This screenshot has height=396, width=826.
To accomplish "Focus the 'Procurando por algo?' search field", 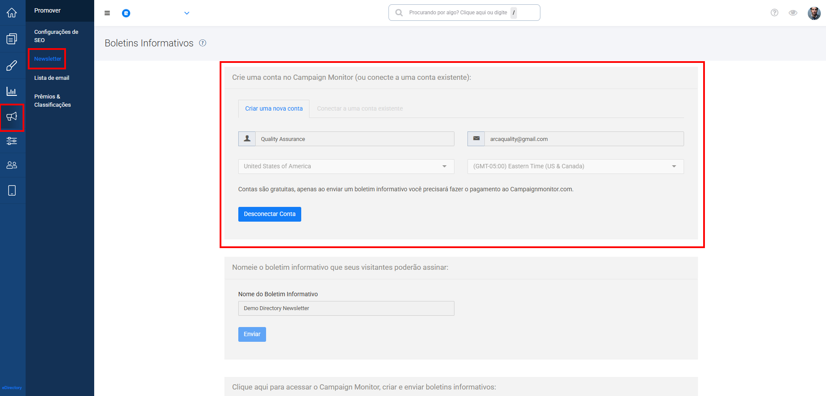I will click(464, 13).
